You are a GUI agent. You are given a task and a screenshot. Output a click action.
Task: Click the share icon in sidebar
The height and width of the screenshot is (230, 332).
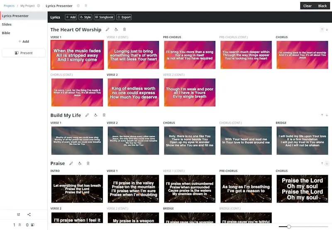pyautogui.click(x=29, y=214)
